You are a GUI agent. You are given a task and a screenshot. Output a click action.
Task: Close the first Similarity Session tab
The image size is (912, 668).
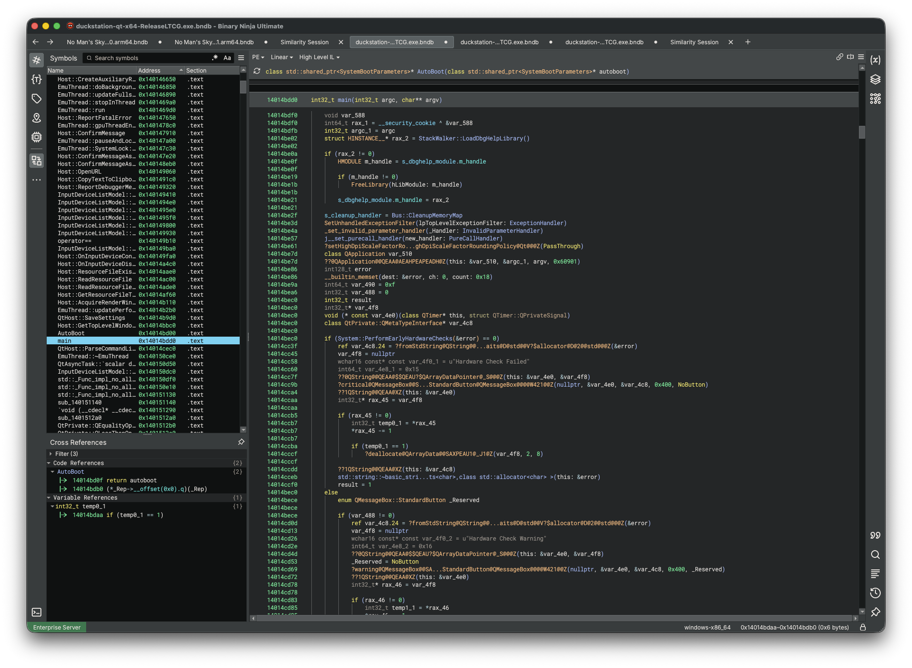pos(341,42)
